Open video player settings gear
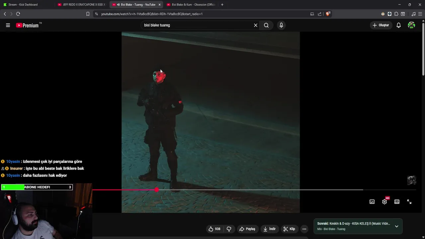The height and width of the screenshot is (239, 425). coord(384,202)
